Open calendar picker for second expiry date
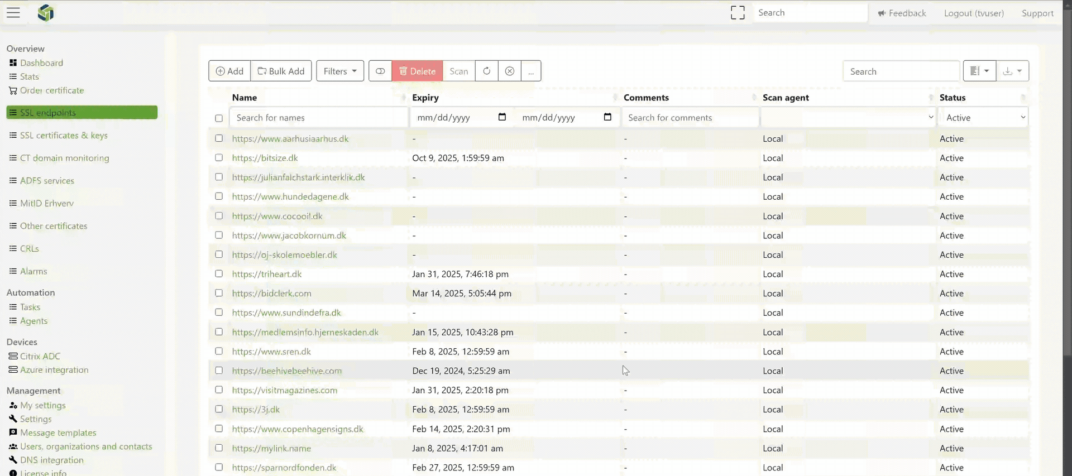 click(x=607, y=117)
